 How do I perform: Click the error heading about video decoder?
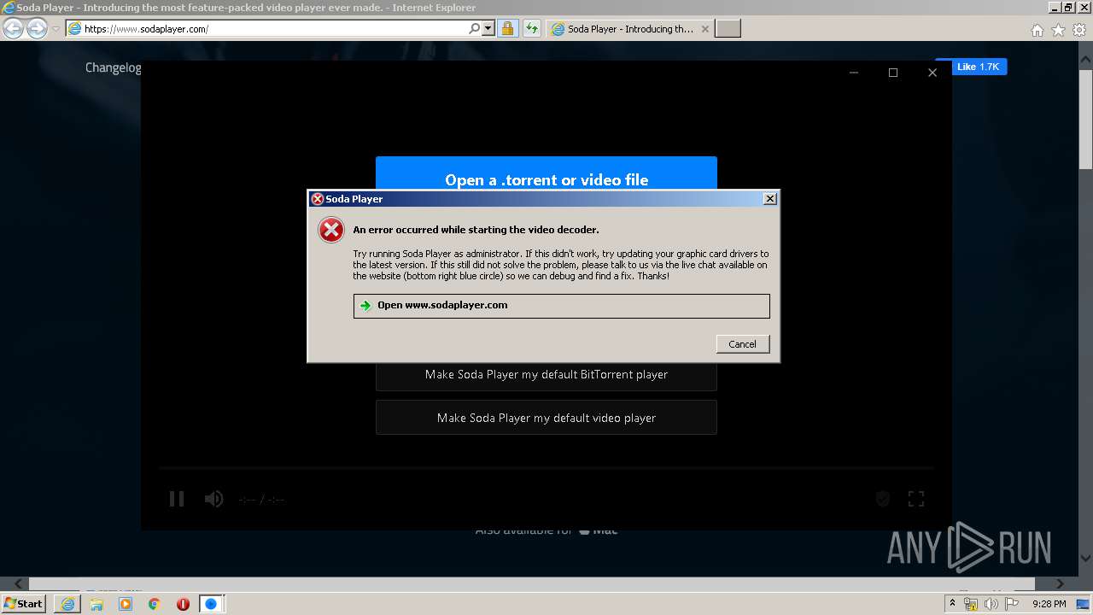click(476, 230)
